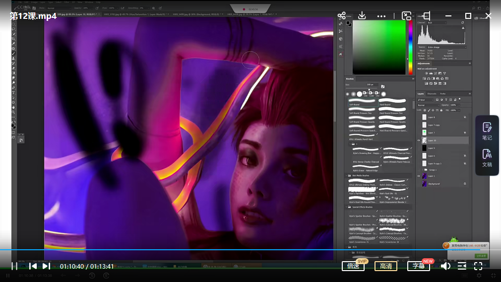This screenshot has width=501, height=282.
Task: Open 文稿 transcript side panel
Action: [x=487, y=158]
